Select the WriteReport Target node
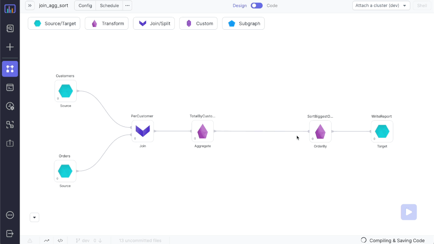 [382, 131]
